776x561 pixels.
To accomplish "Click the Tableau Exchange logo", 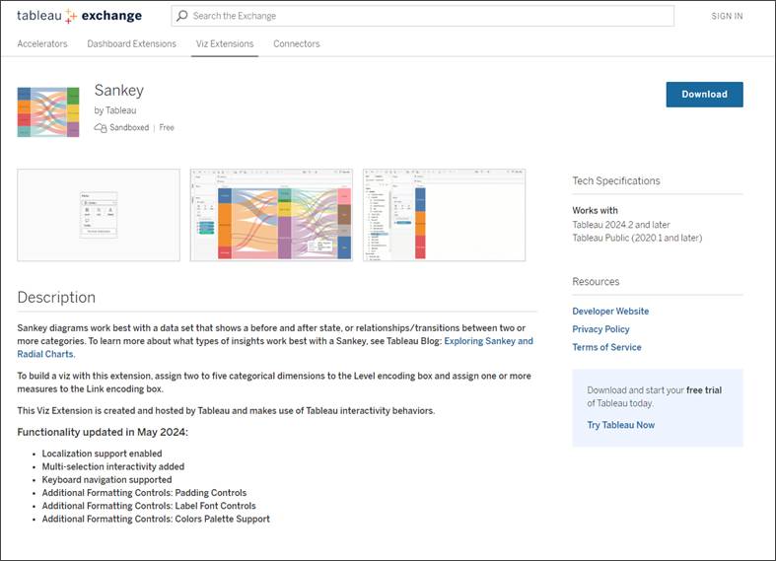I will [79, 16].
